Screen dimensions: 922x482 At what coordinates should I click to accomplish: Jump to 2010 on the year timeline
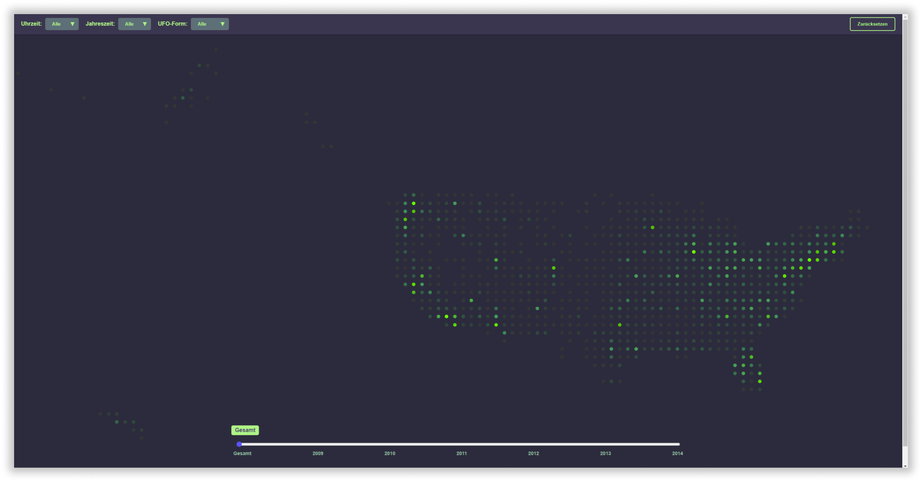pos(390,453)
